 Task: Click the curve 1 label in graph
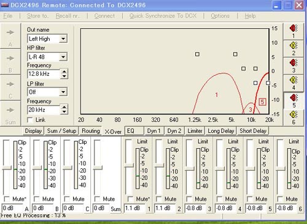tap(217, 95)
